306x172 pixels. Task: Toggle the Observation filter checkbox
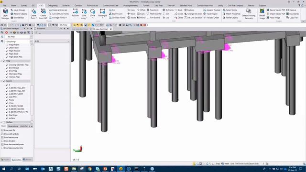click(x=7, y=48)
